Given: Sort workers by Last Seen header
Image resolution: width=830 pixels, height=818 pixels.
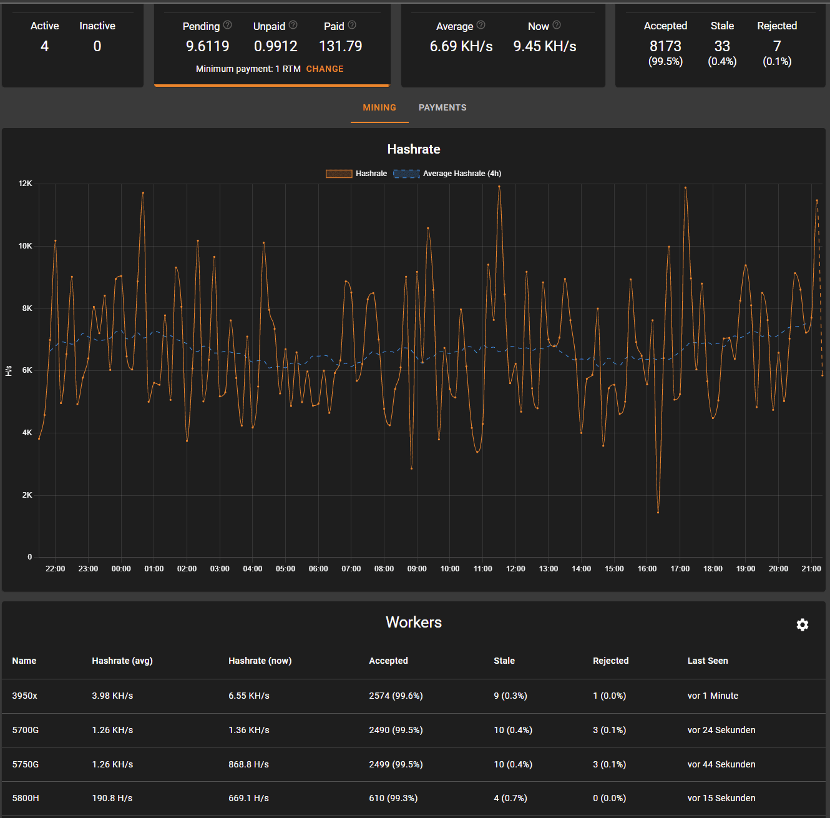Looking at the screenshot, I should (x=708, y=661).
